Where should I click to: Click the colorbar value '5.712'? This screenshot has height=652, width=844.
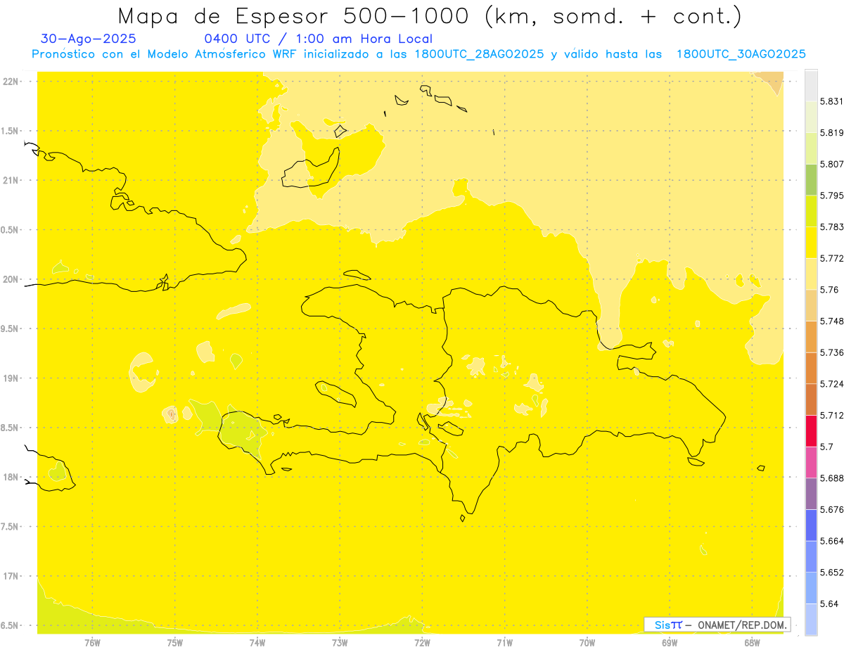[x=831, y=415]
